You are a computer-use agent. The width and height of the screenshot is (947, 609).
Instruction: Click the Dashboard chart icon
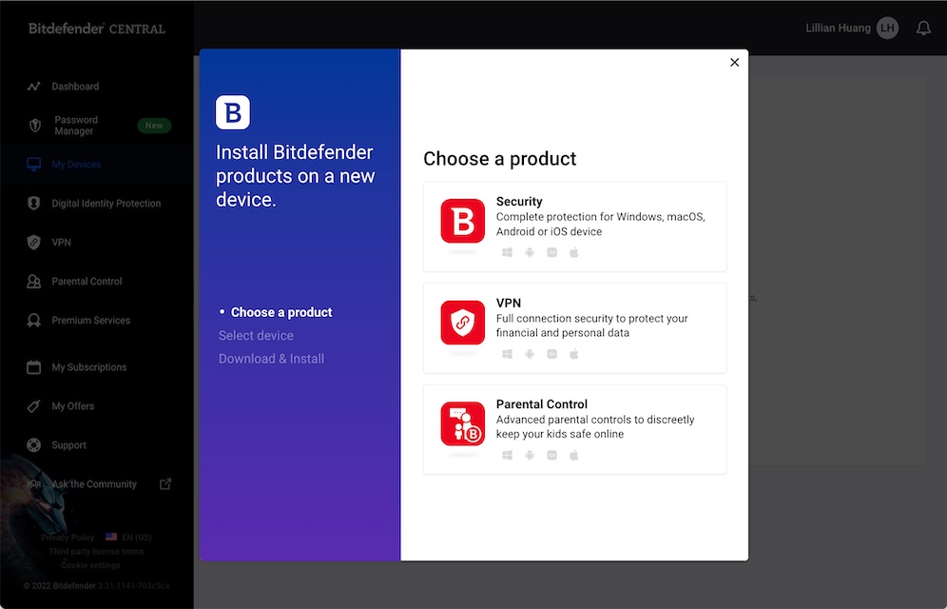pyautogui.click(x=34, y=87)
